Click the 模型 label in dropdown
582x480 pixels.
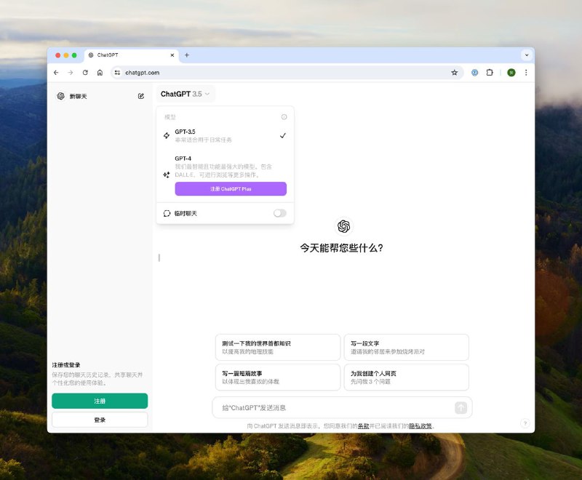(x=170, y=117)
